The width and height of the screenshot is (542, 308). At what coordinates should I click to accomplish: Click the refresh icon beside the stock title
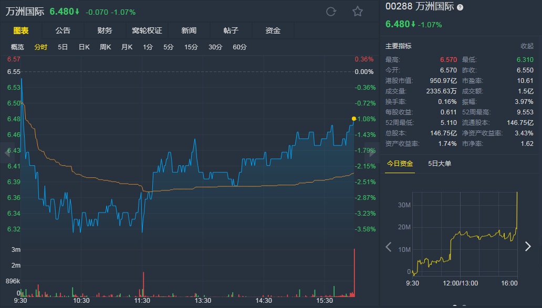[331, 12]
